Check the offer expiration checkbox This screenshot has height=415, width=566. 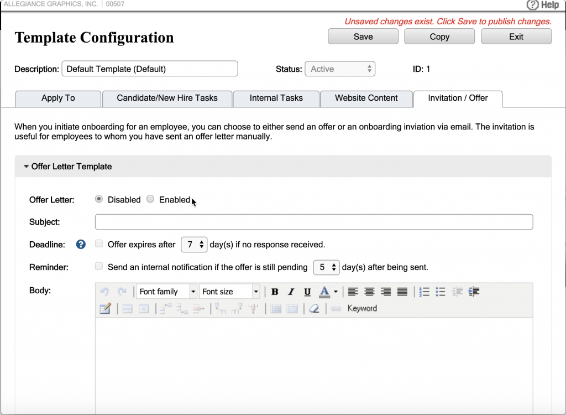coord(98,243)
